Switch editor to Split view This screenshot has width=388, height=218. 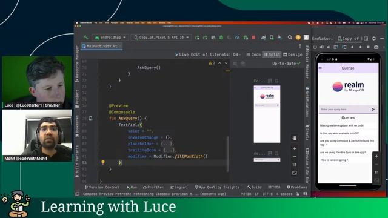[272, 54]
